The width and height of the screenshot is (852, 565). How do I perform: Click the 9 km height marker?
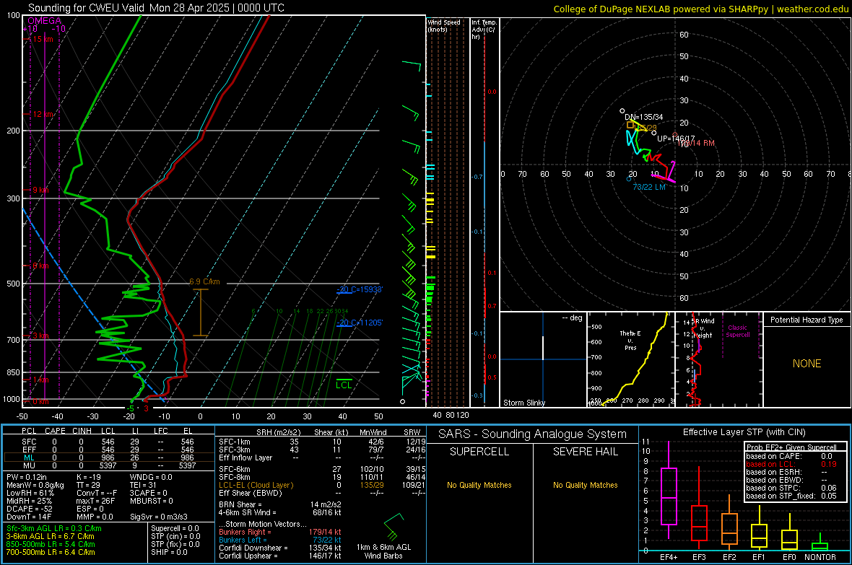[40, 190]
